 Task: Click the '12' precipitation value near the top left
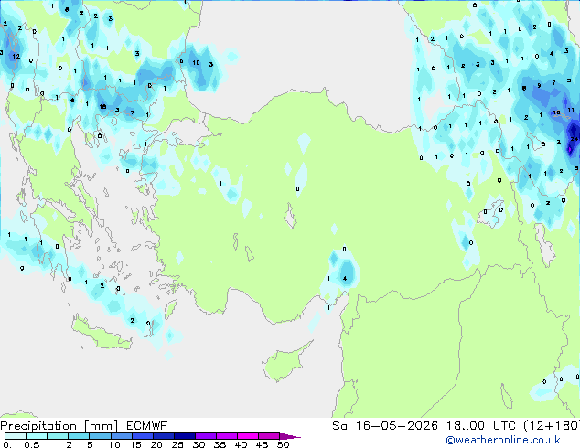(16, 56)
